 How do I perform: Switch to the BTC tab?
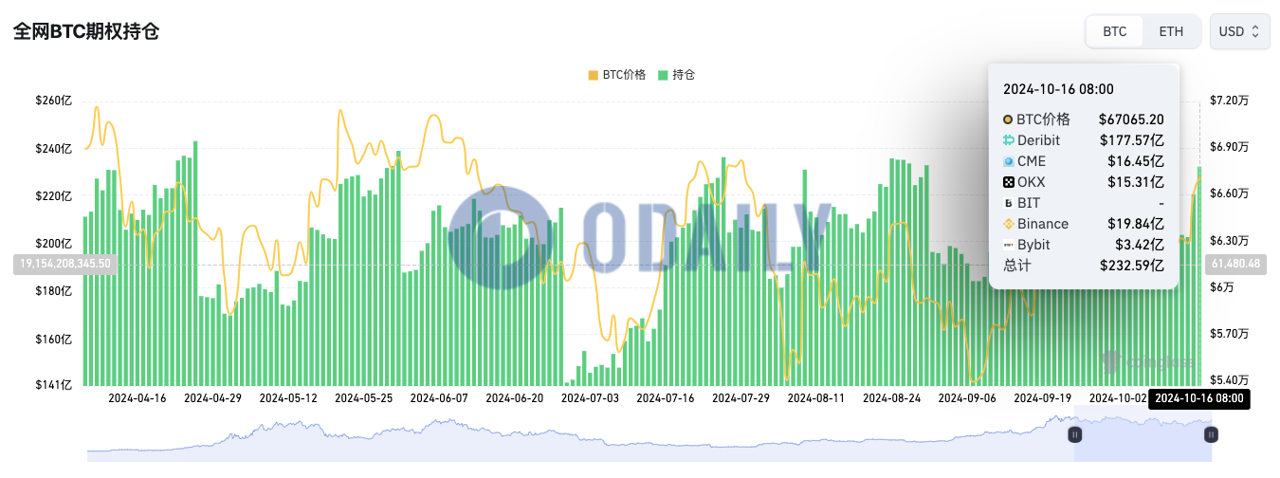tap(1115, 31)
